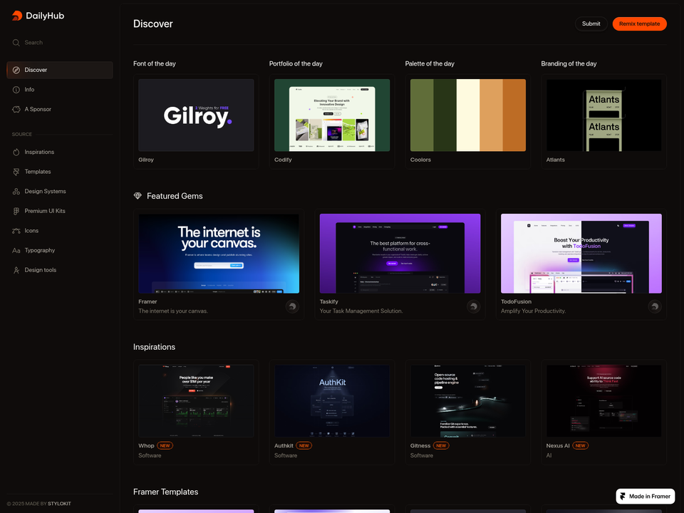
Task: Click the Inspirations section heading
Action: (x=154, y=347)
